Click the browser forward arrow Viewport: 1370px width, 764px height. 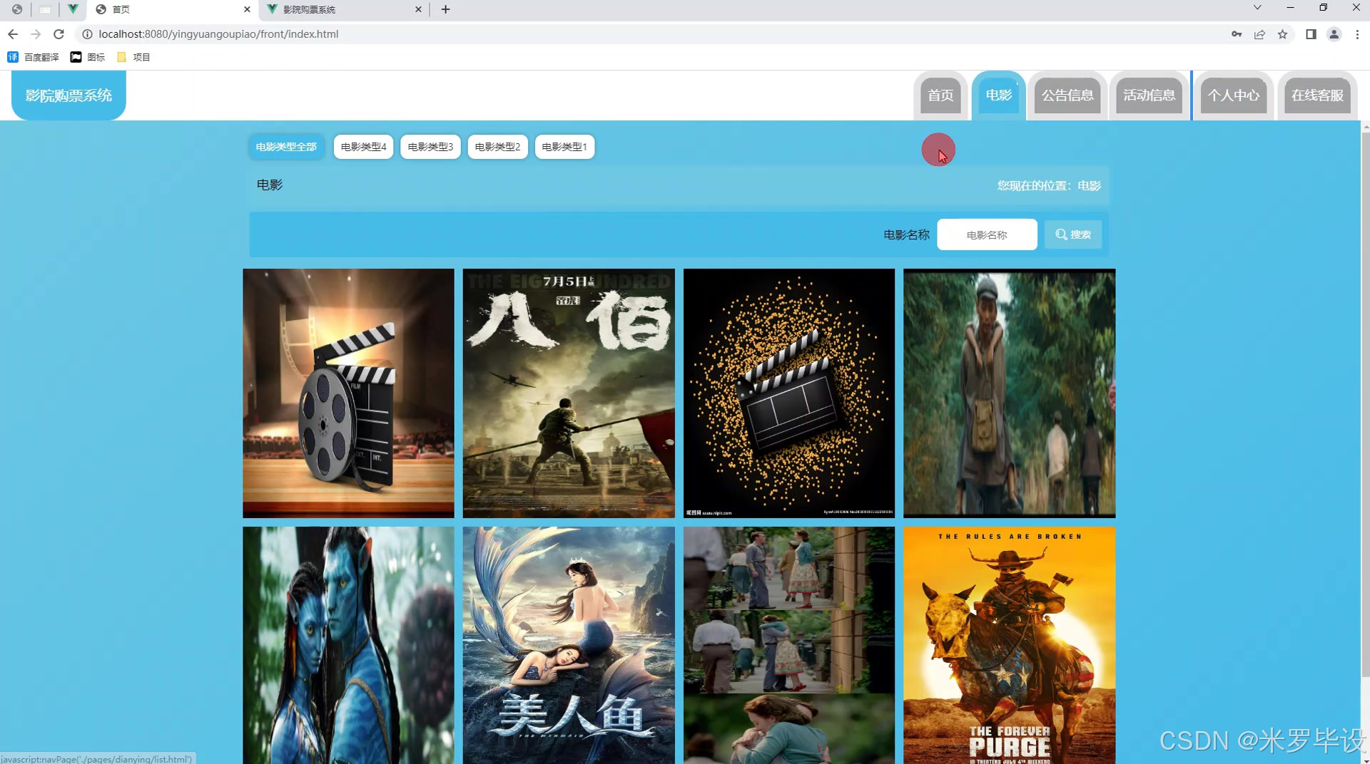[36, 34]
